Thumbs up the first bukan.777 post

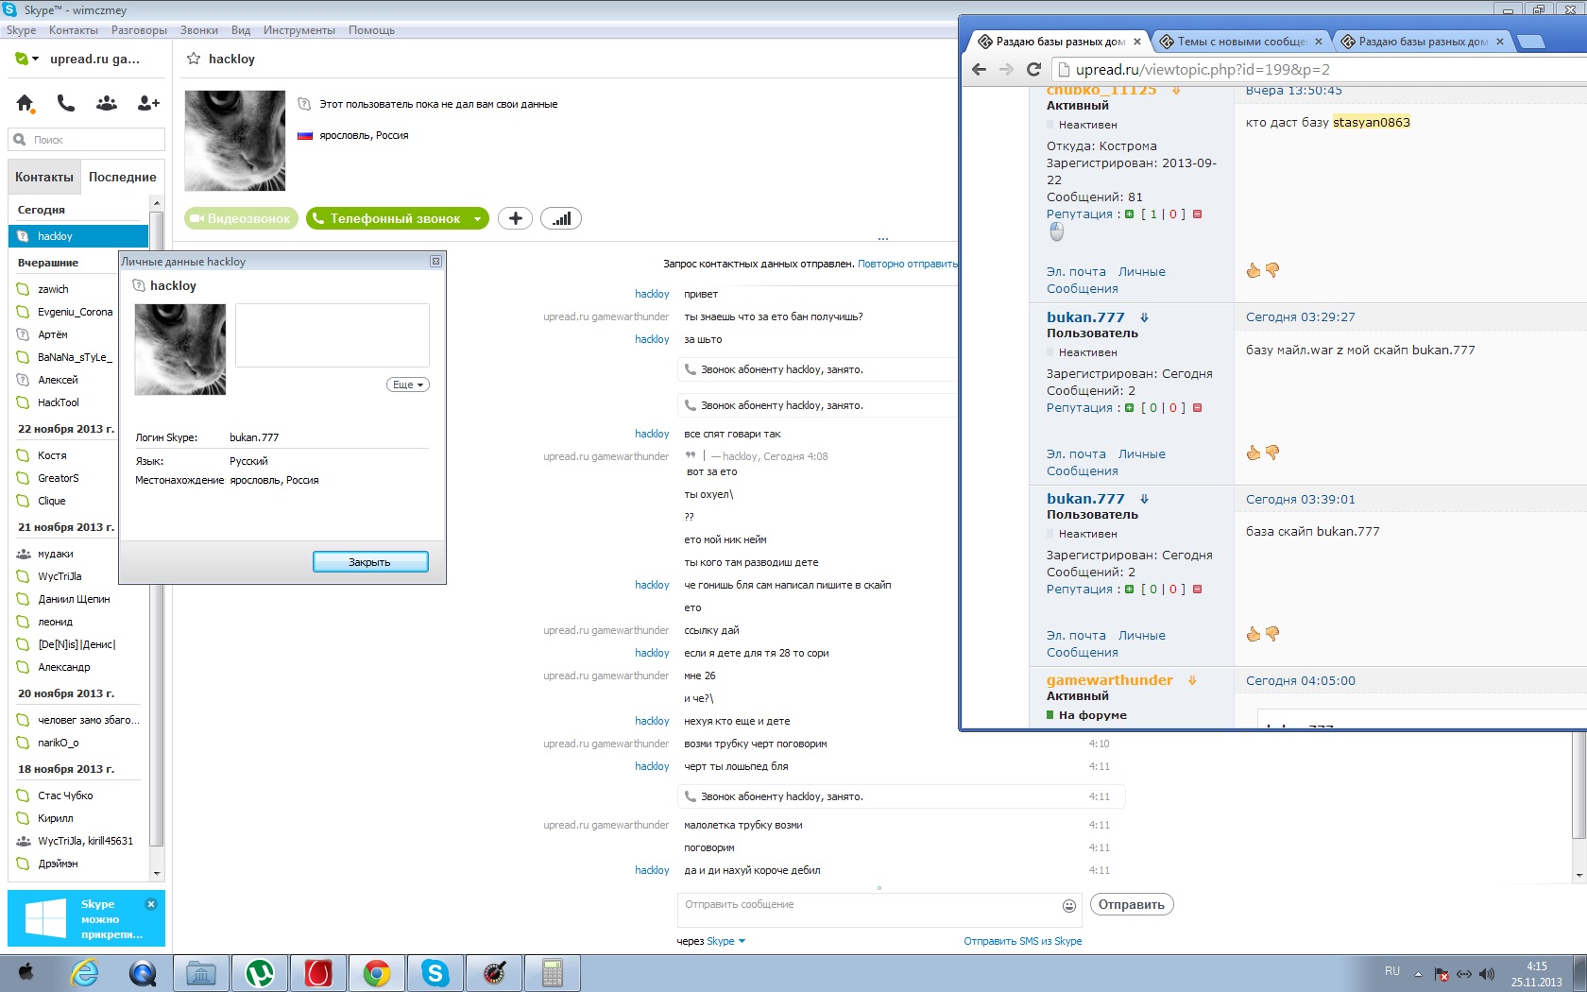click(1254, 453)
